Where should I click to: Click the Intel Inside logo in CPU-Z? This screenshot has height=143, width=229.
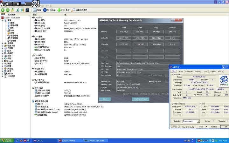click(224, 81)
